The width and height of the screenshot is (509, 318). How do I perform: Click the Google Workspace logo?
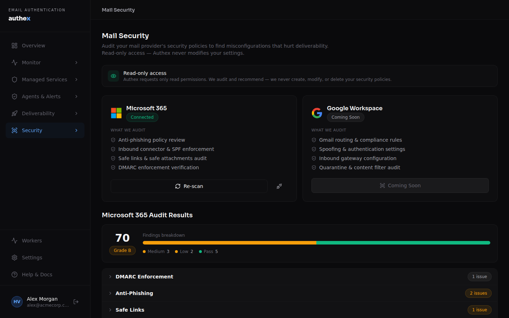[x=317, y=113]
